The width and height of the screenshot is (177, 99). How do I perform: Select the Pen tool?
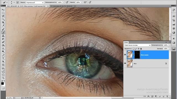tap(3, 55)
